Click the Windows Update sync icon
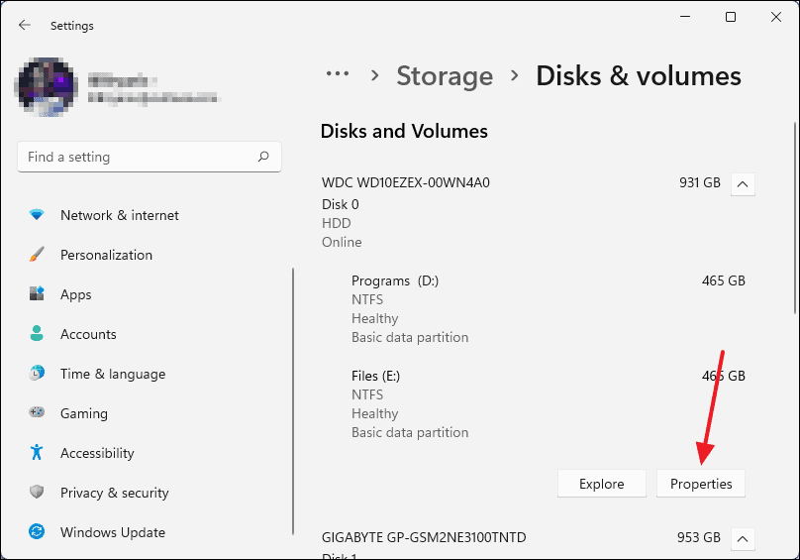The image size is (800, 560). [37, 532]
